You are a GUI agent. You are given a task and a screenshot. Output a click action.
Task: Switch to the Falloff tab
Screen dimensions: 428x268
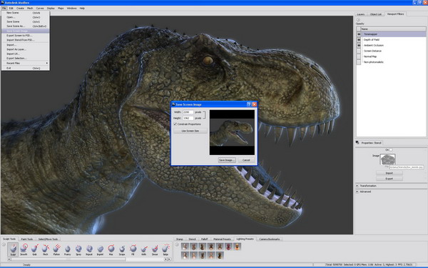tap(205, 239)
